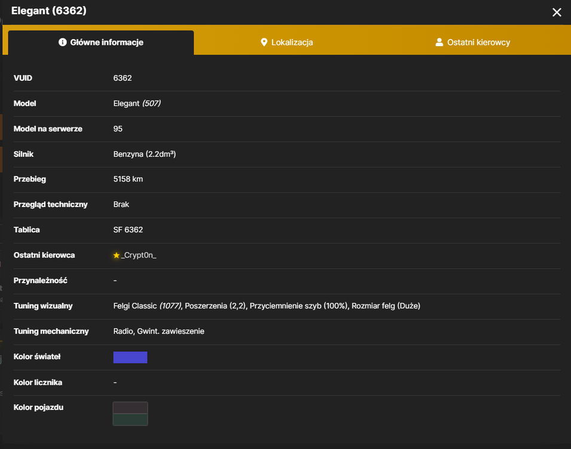Switch to the Lokalizacja tab

tap(286, 43)
